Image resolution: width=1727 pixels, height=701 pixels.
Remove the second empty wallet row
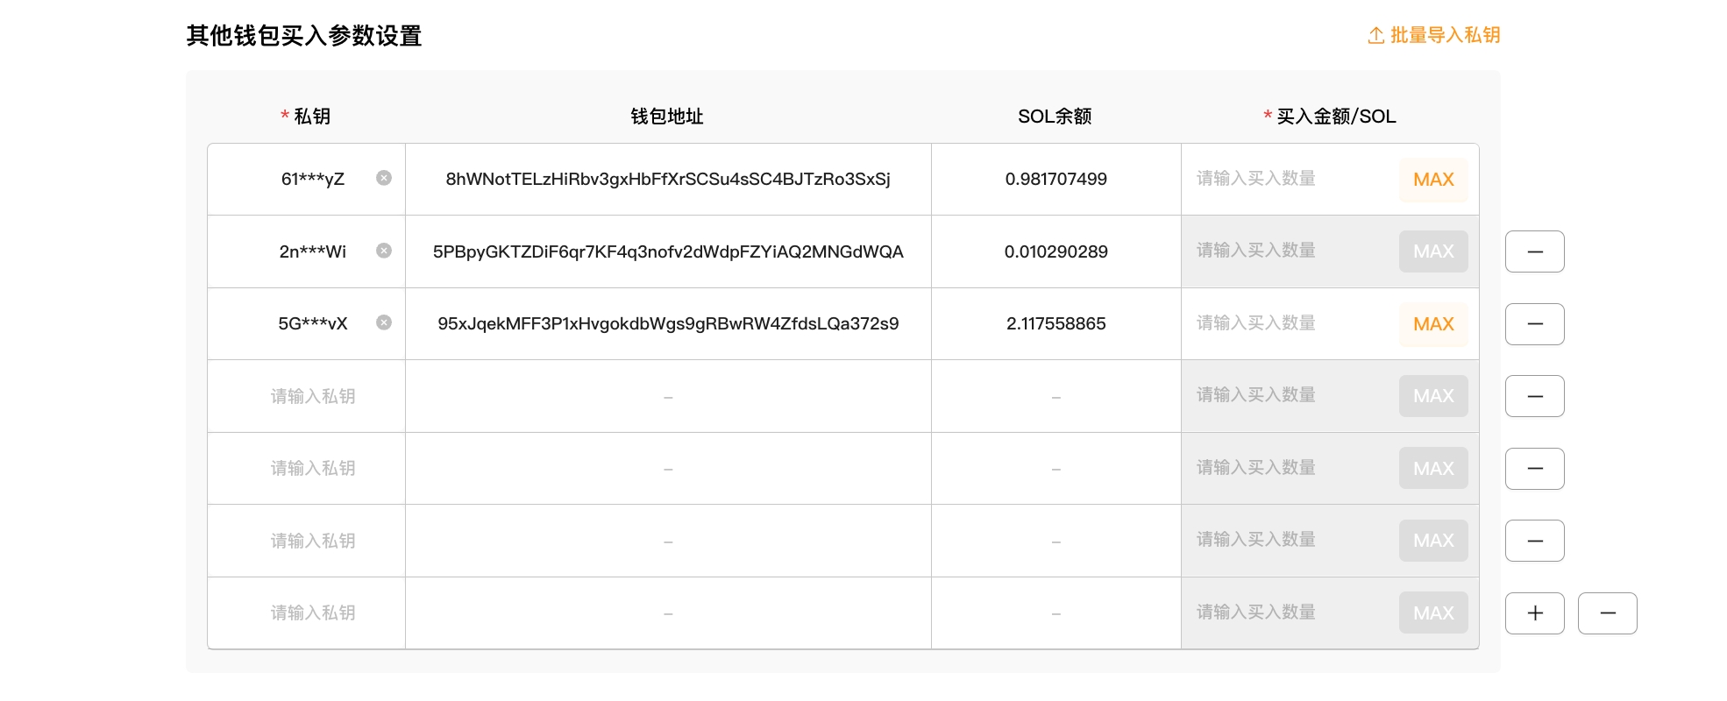(1534, 469)
